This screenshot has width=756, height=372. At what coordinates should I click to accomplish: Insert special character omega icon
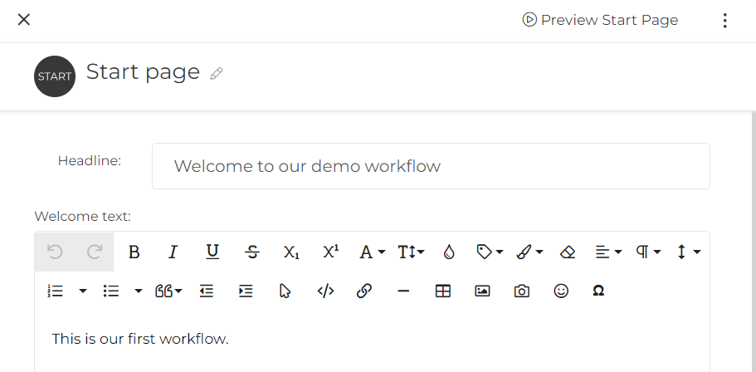(598, 291)
